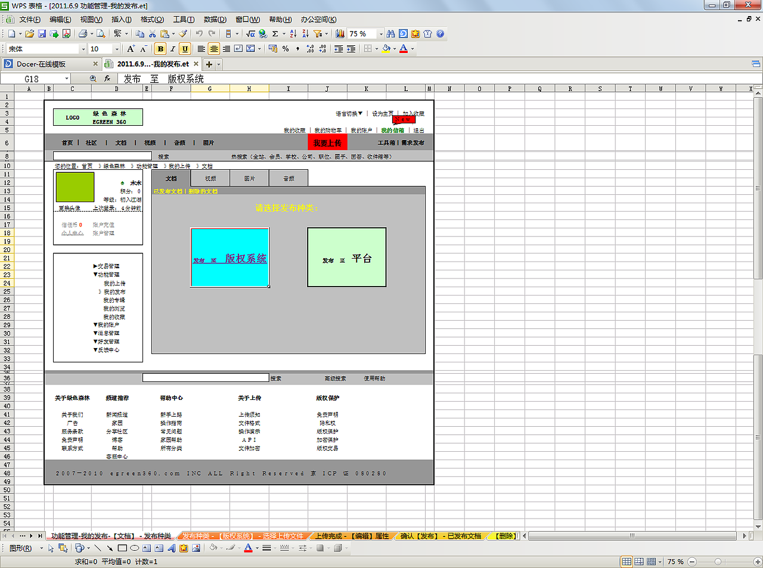Select the Line drawing tool
This screenshot has width=763, height=568.
(x=98, y=548)
